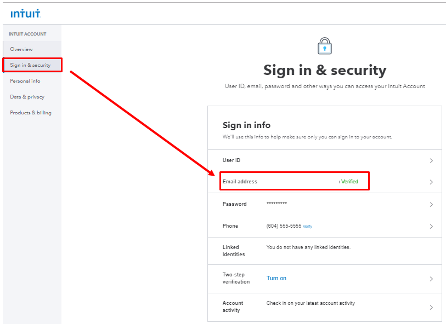Select Overview in the sidebar
446x324 pixels.
tap(21, 49)
